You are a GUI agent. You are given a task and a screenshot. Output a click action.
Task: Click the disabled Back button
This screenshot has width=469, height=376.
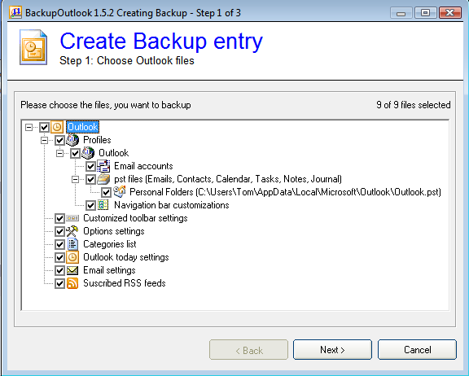248,350
